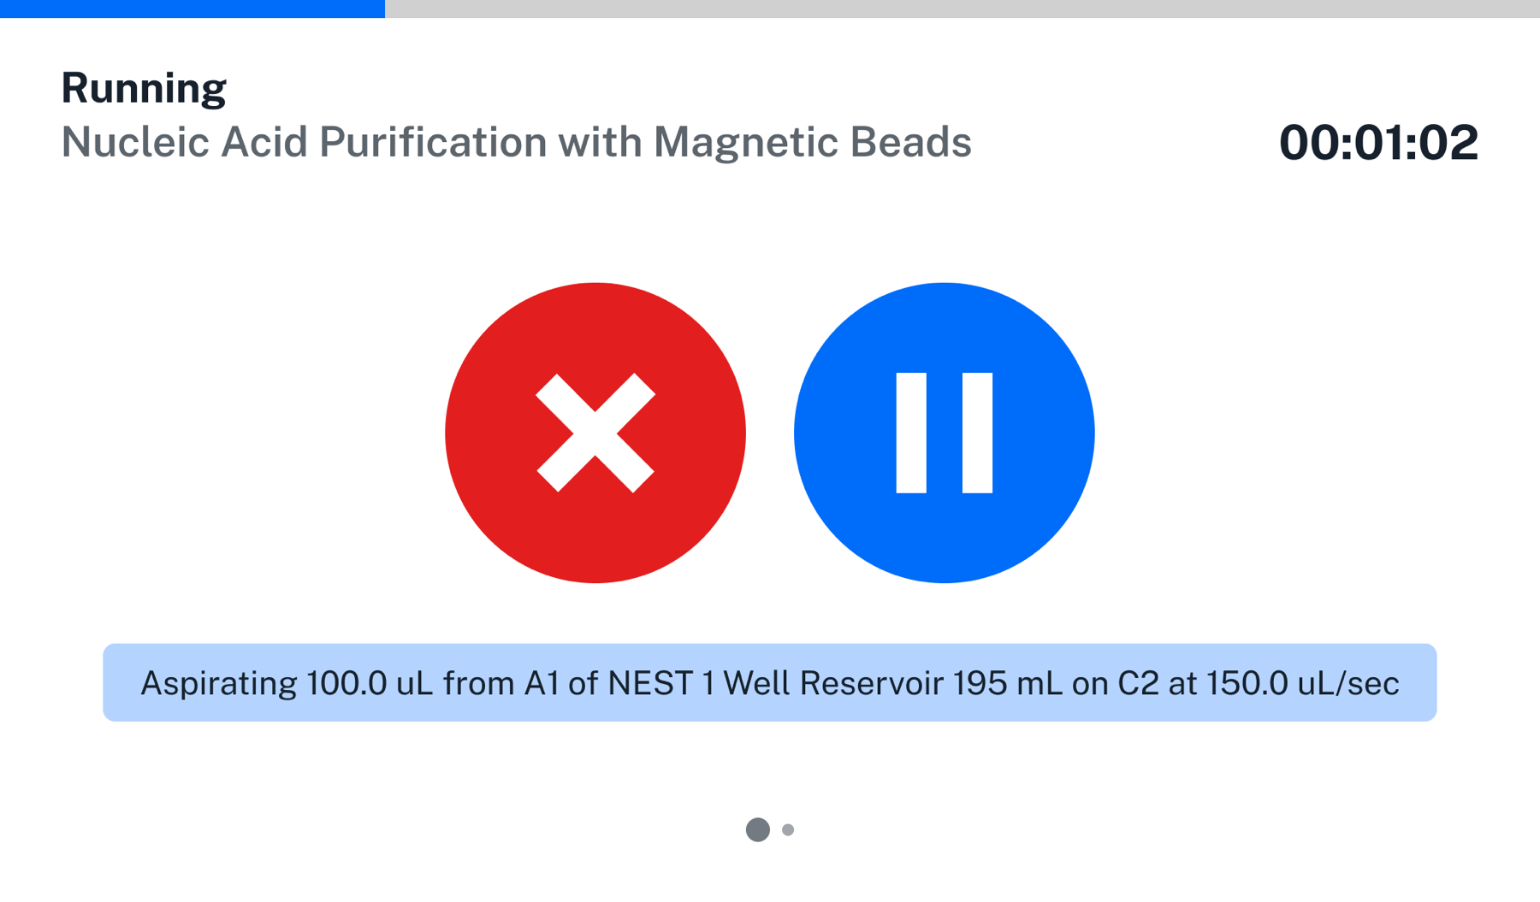1540x902 pixels.
Task: Tap the Running header label
Action: click(x=143, y=85)
